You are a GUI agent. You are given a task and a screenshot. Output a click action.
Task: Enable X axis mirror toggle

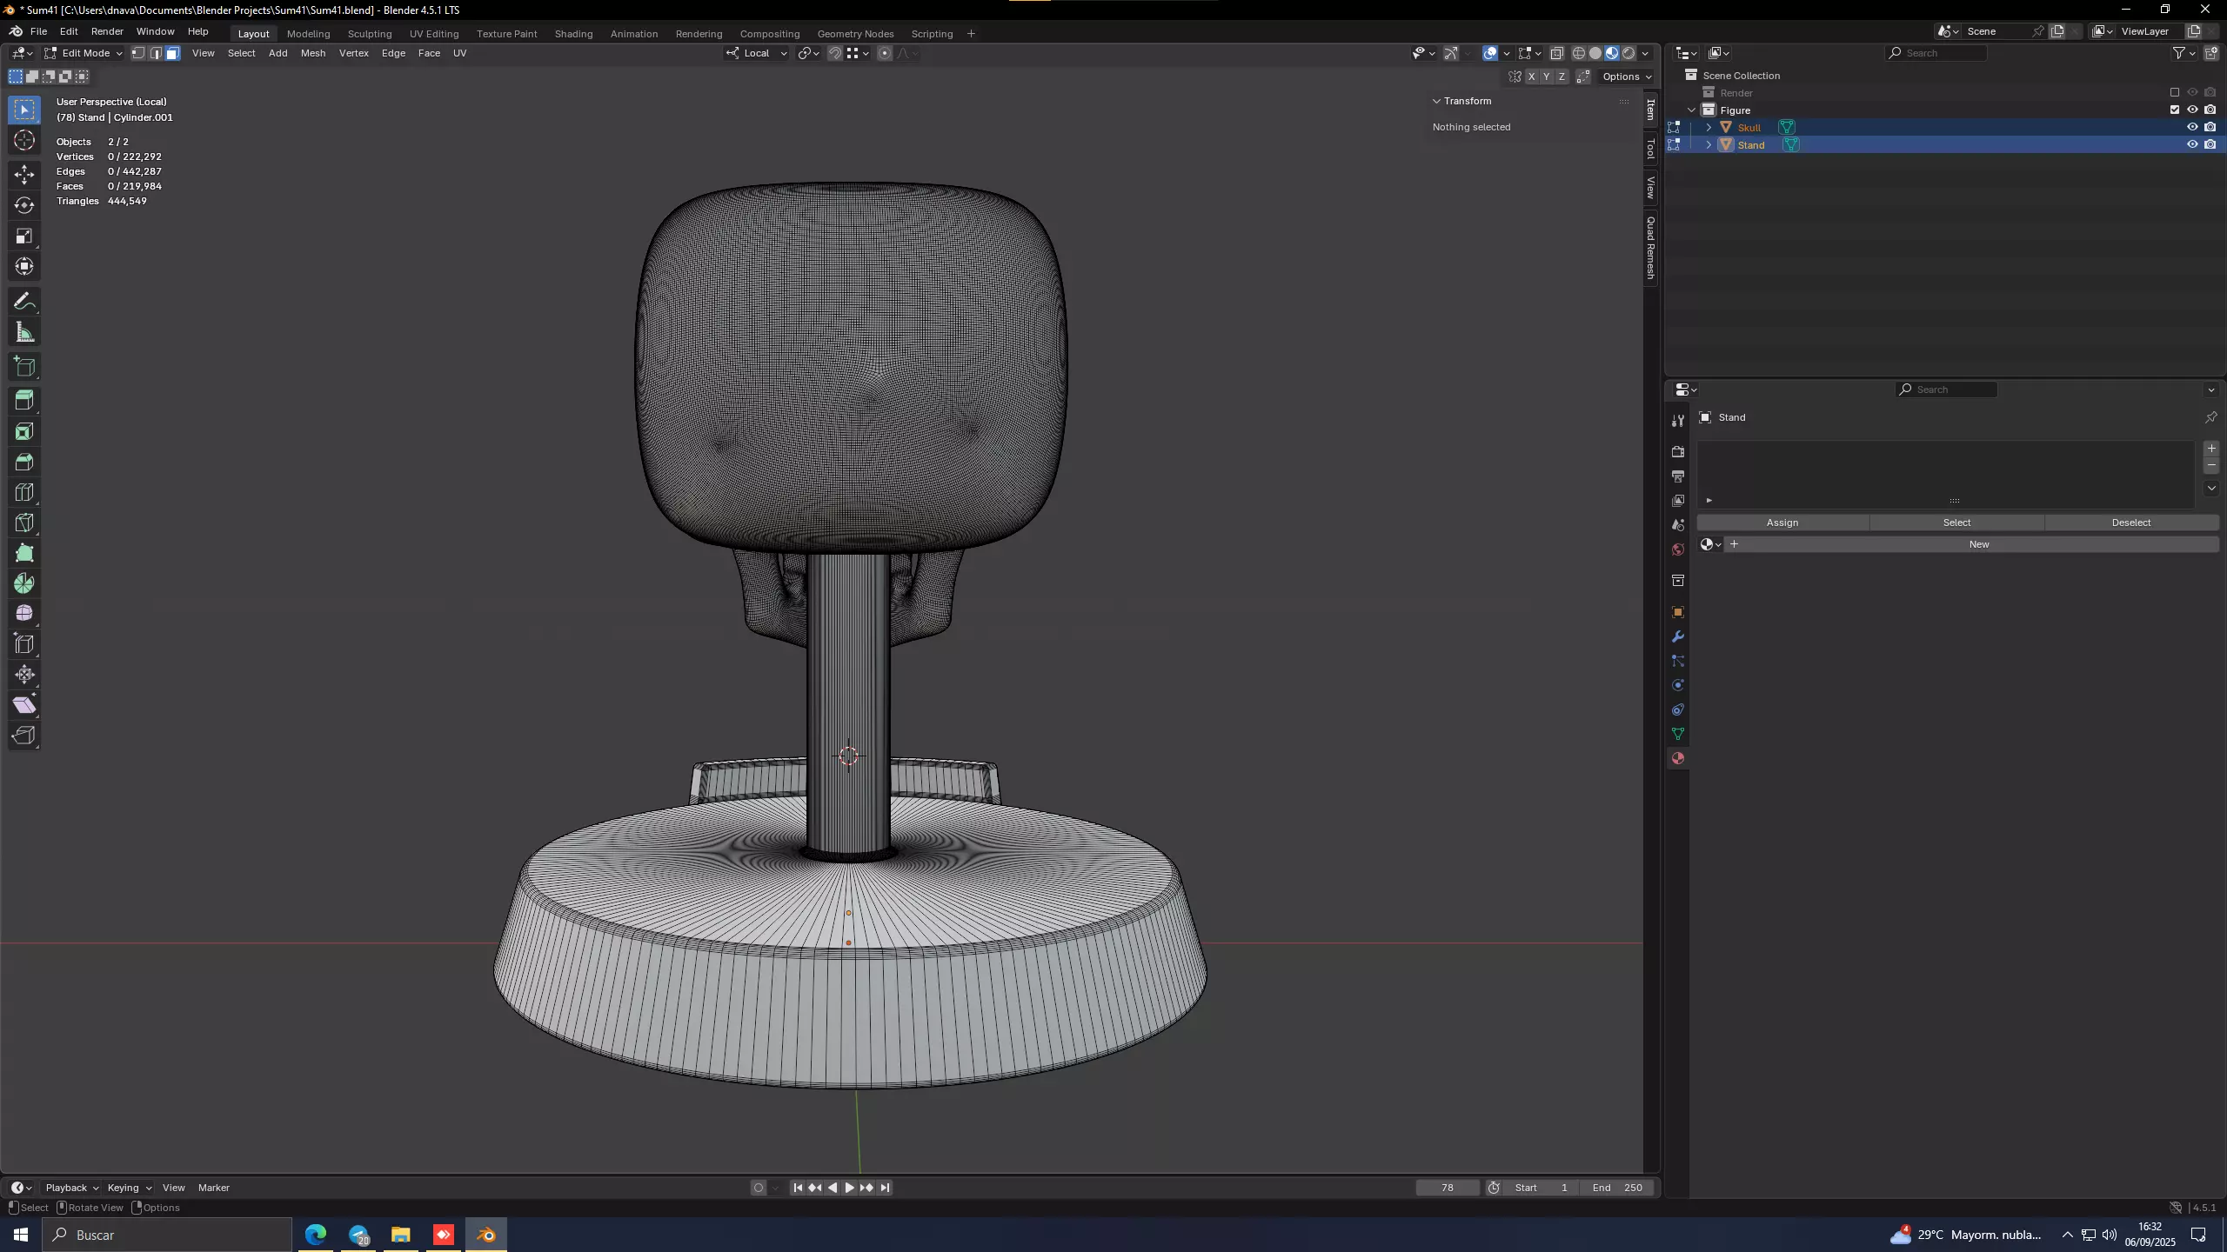point(1531,77)
